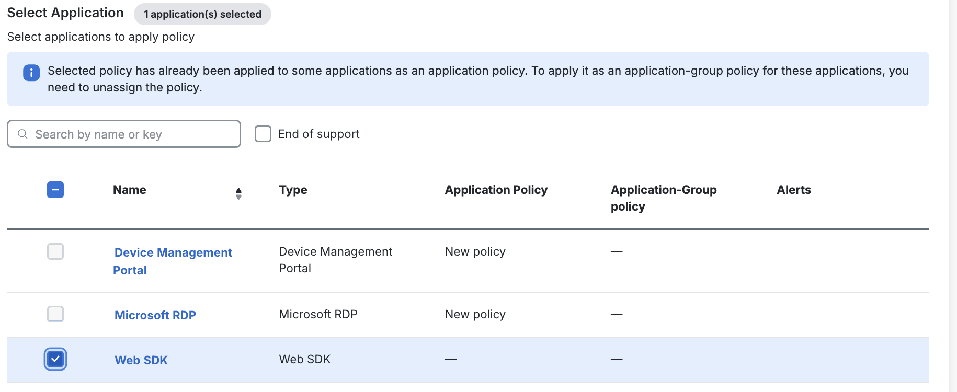Viewport: 957px width, 392px height.
Task: Click the Alerts column header
Action: click(x=794, y=190)
